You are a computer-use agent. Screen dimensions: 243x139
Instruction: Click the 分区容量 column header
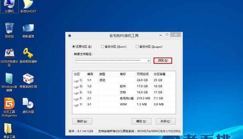coord(161,74)
